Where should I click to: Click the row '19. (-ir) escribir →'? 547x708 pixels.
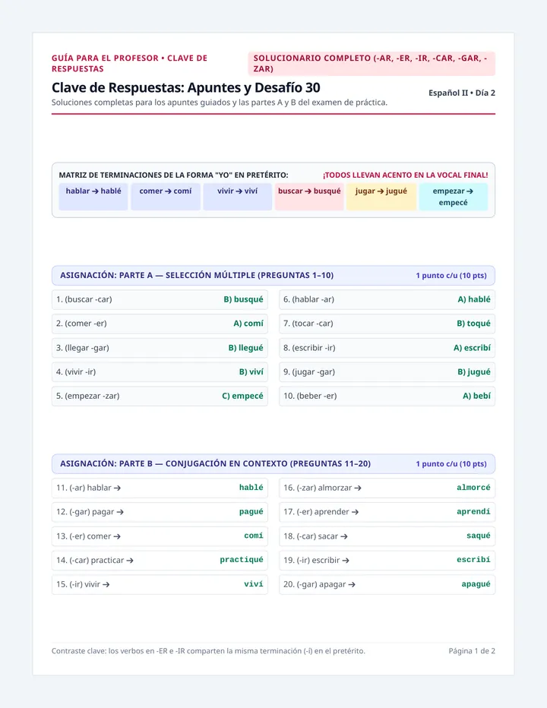click(x=387, y=560)
